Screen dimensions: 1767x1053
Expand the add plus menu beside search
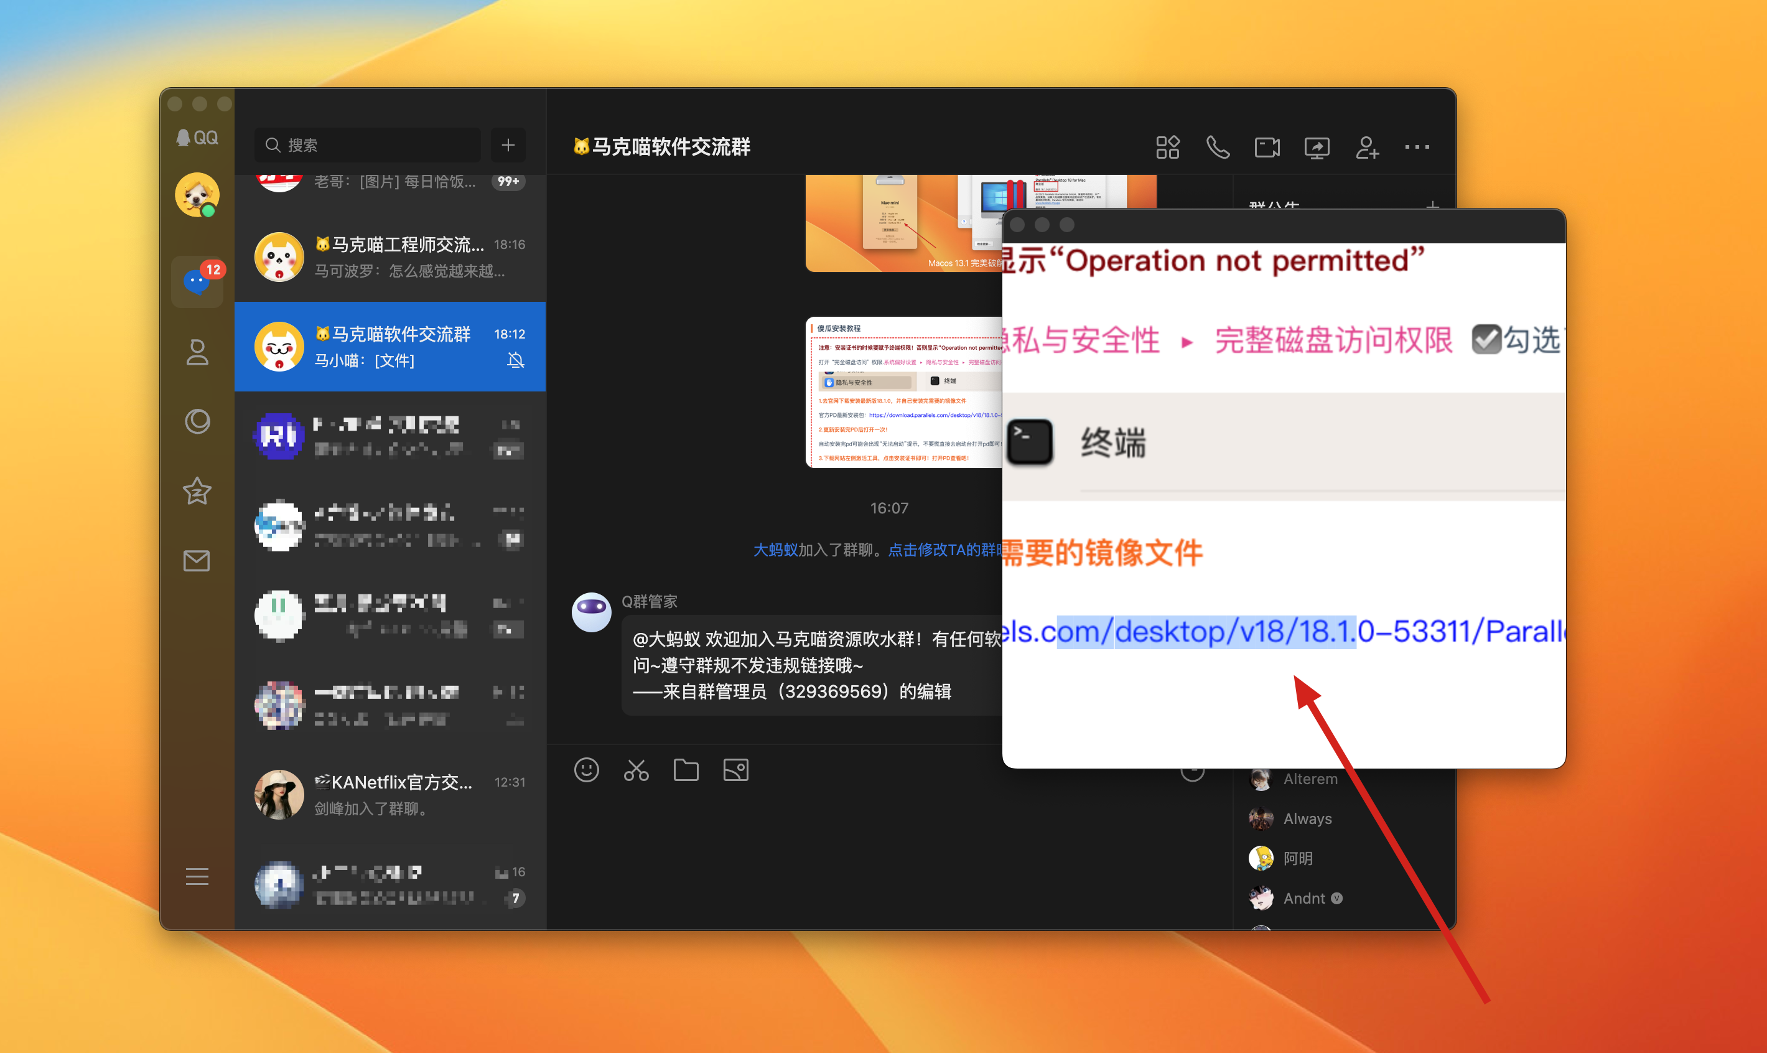508,146
